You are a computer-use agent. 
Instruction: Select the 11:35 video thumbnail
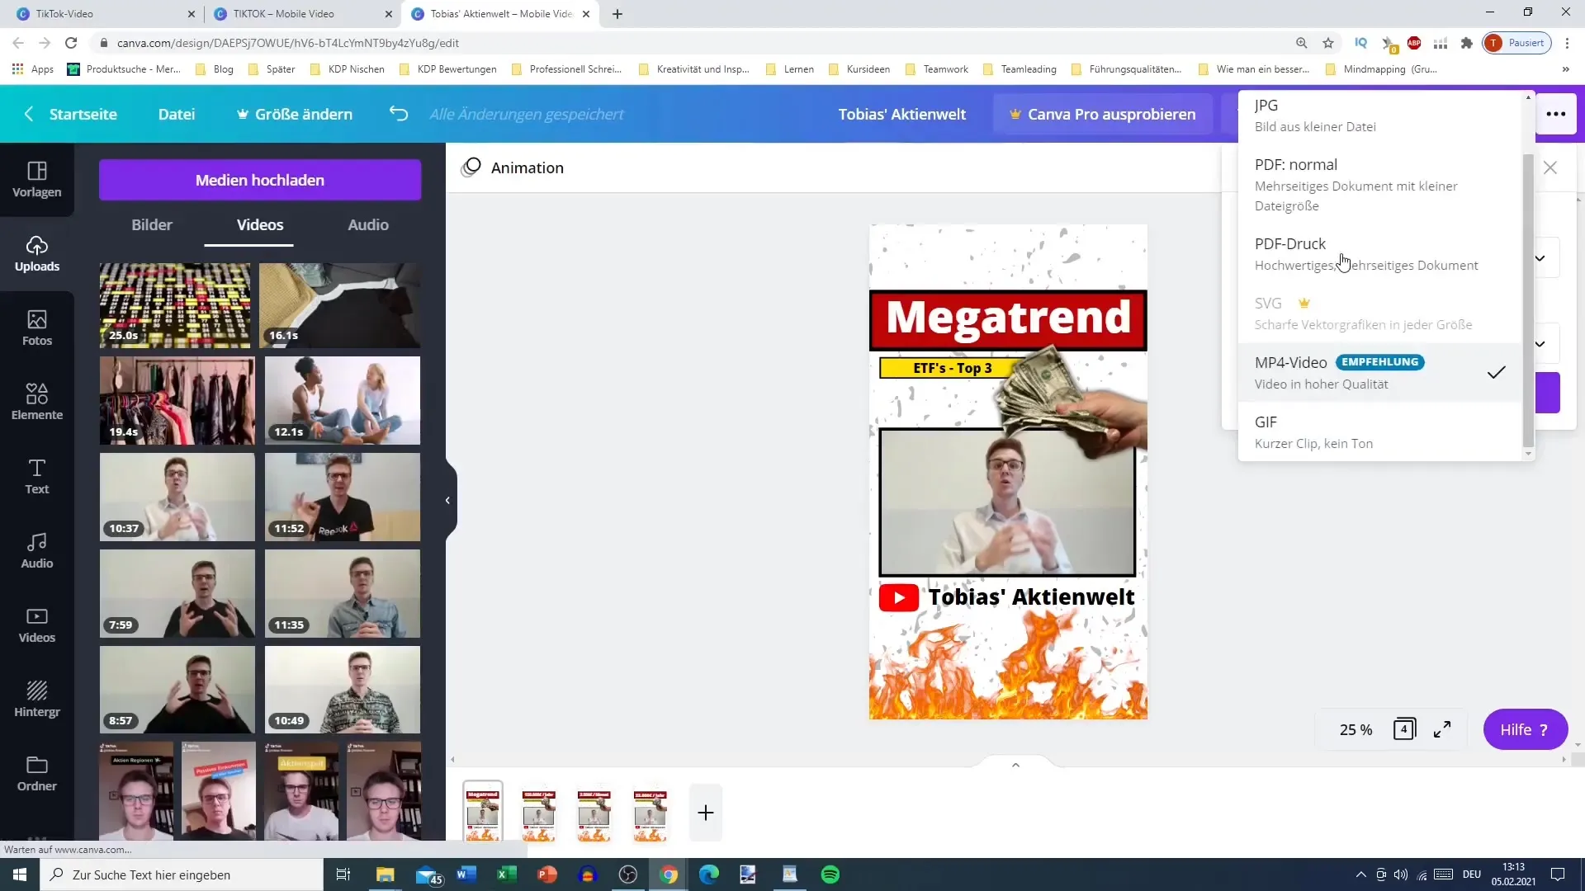pos(343,594)
